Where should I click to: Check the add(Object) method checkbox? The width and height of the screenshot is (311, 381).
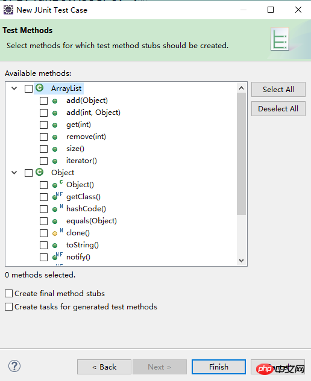click(x=43, y=101)
